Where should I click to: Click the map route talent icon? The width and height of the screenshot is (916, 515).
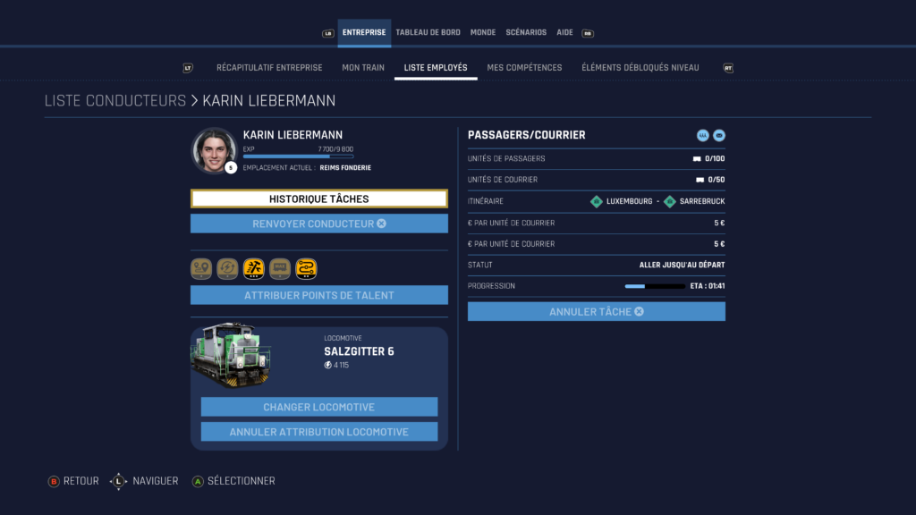[201, 268]
